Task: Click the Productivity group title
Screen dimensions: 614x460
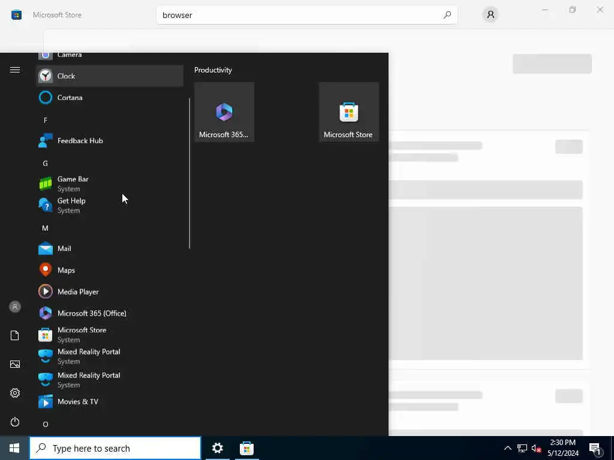Action: coord(213,70)
